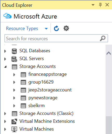Click the search magnifier icon
This screenshot has height=134, width=112.
tap(103, 38)
